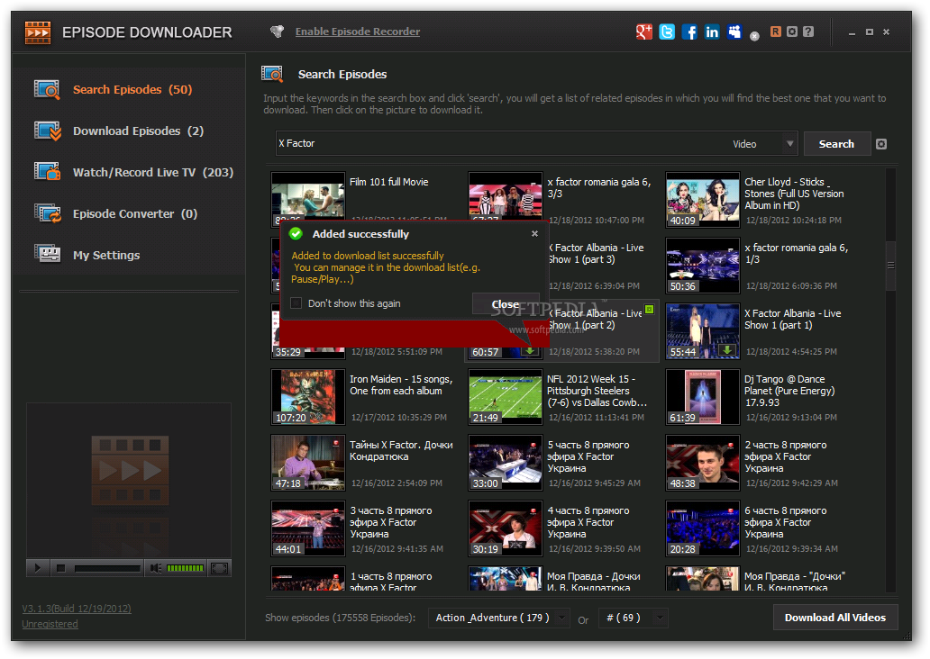Select Dj Tango Dance Planet thumbnail
This screenshot has width=930, height=659.
pyautogui.click(x=702, y=397)
